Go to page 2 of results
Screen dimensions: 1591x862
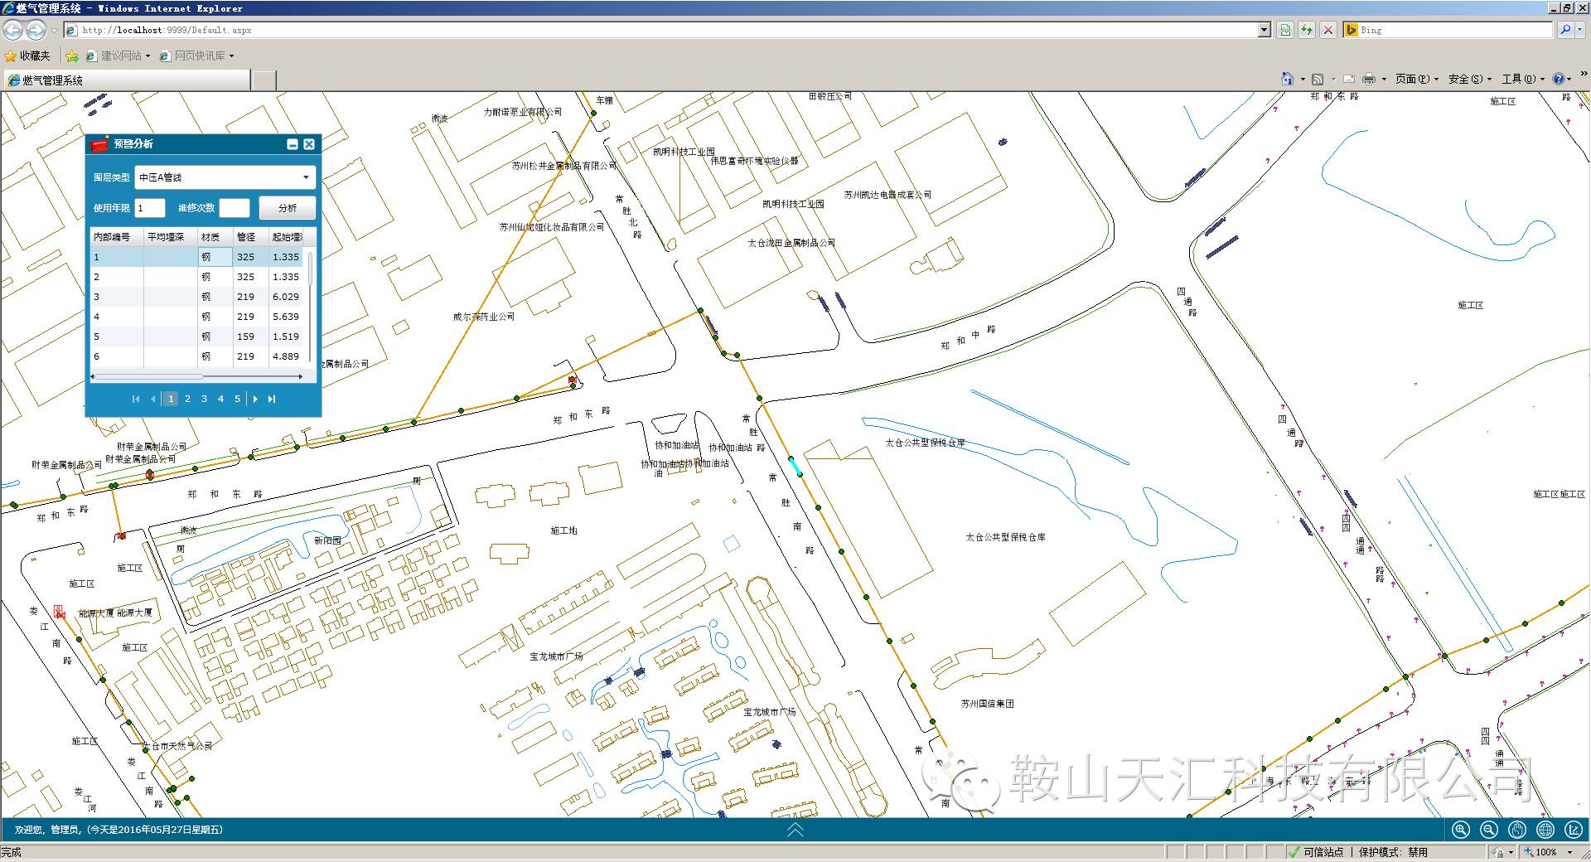(187, 399)
